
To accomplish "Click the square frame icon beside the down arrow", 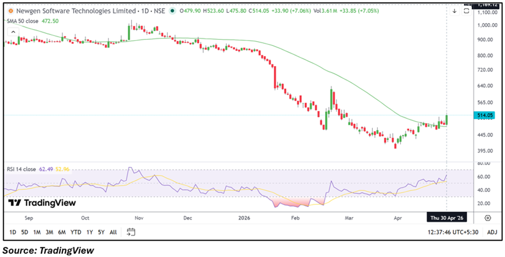I will [466, 11].
